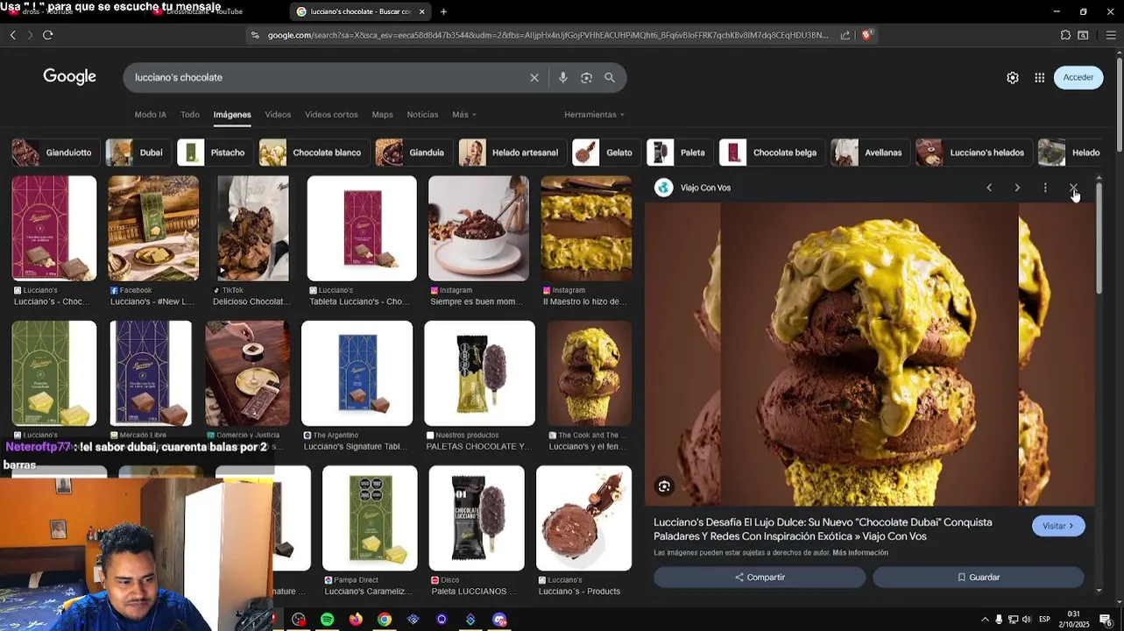The width and height of the screenshot is (1124, 631).
Task: Open Paleta LUCCIANOS Disco thumbnail
Action: (x=477, y=518)
